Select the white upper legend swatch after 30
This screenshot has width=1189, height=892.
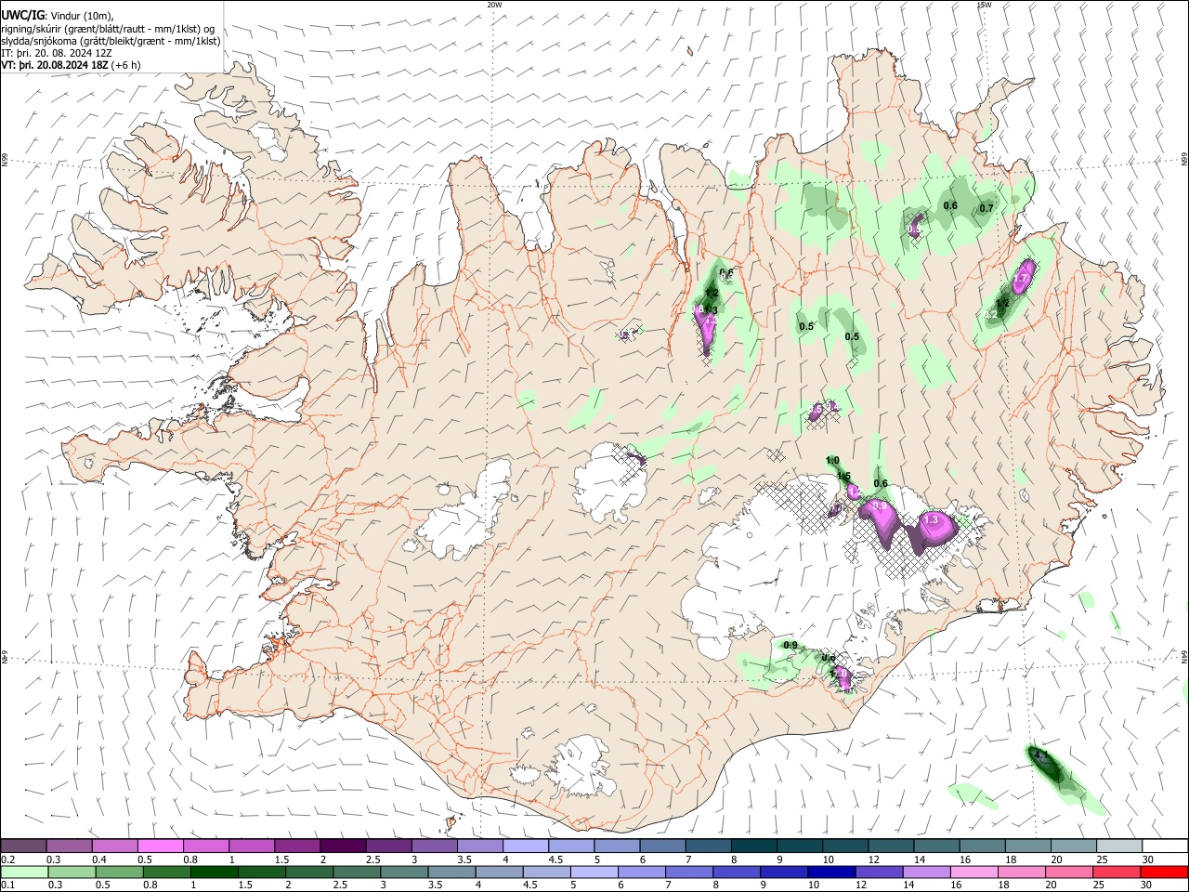tap(1163, 846)
